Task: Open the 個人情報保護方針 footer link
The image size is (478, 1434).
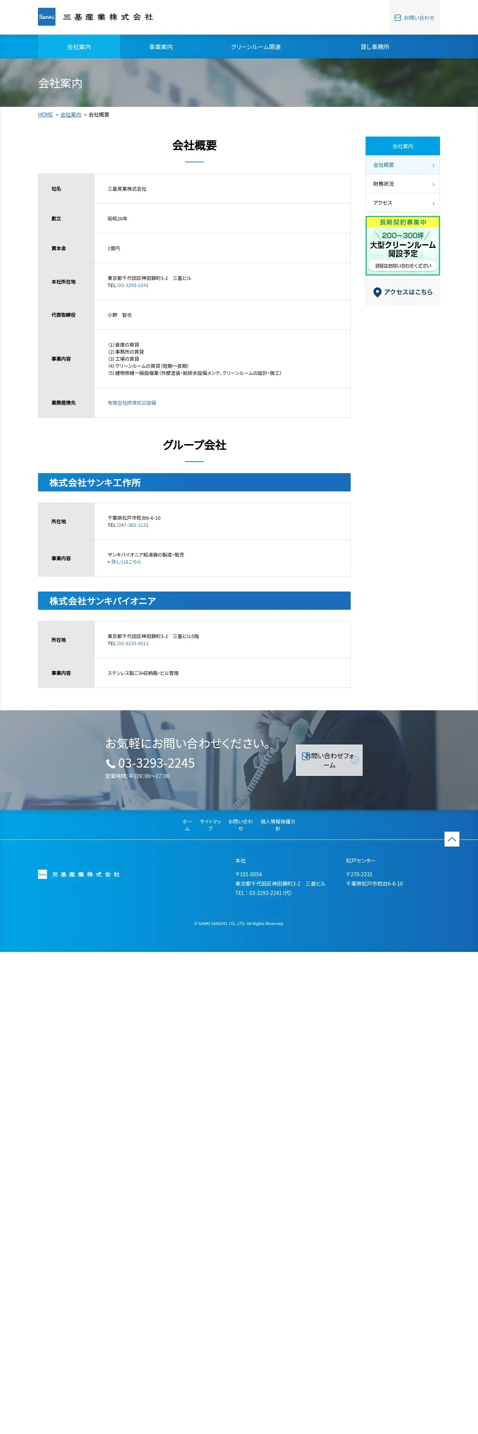Action: pos(278,825)
